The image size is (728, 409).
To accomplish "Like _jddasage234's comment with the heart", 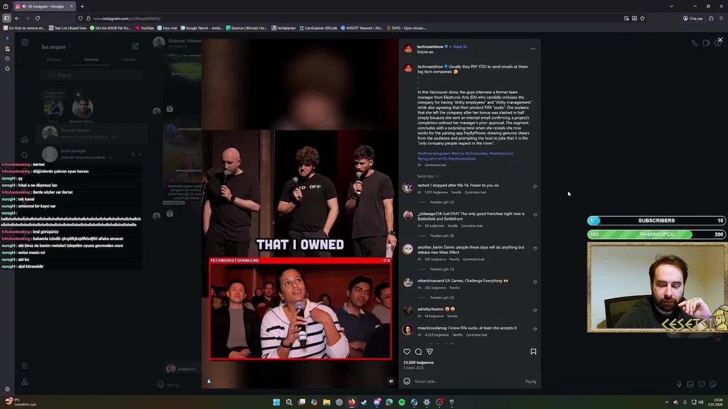I will click(x=535, y=215).
